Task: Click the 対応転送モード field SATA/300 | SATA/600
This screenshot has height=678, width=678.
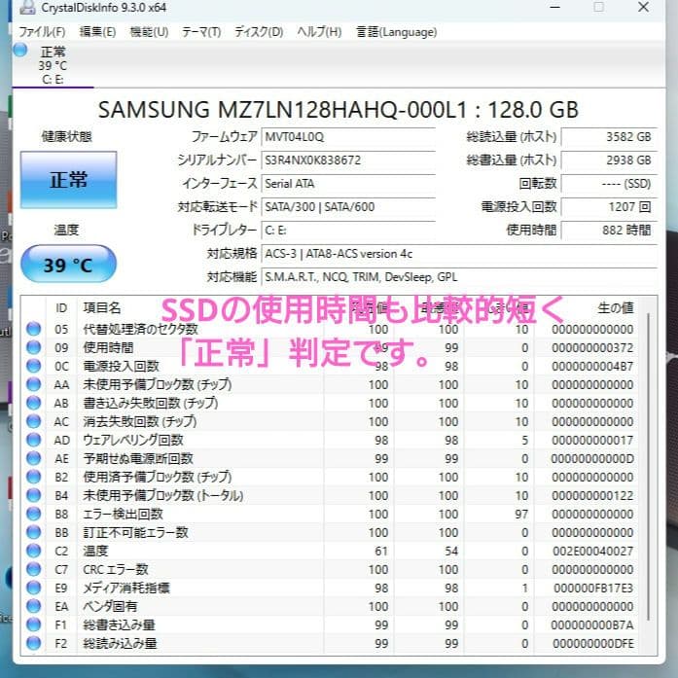Action: [x=348, y=207]
